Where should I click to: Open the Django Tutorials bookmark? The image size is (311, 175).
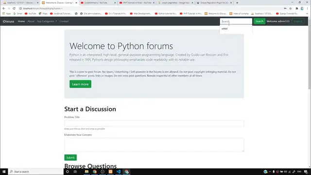click(287, 14)
